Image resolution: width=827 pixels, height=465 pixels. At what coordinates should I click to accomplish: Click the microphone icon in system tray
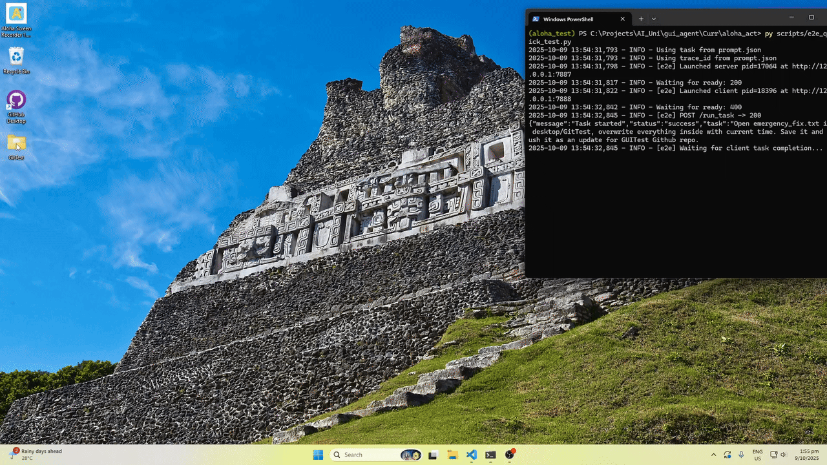[741, 455]
